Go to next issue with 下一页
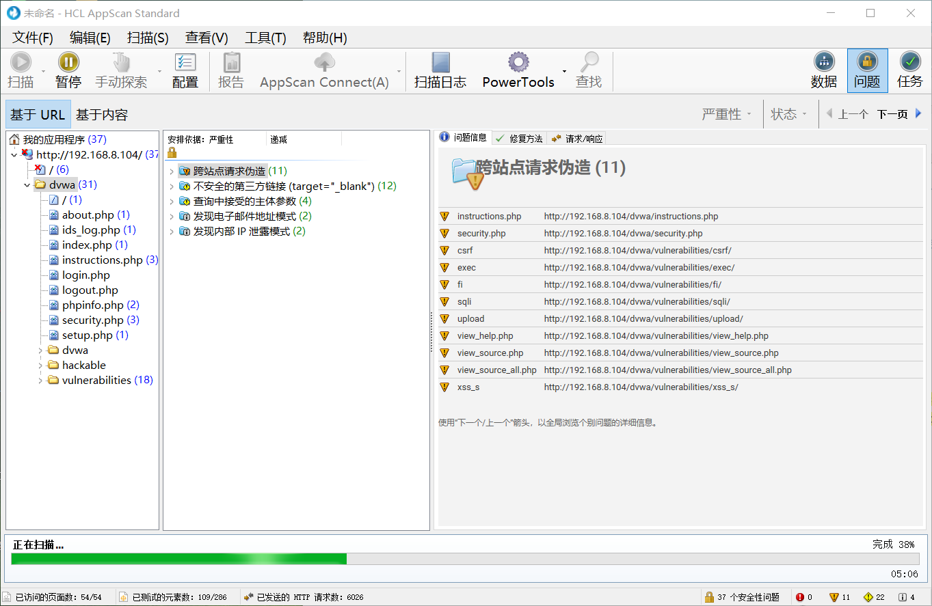The height and width of the screenshot is (606, 932). coord(900,114)
